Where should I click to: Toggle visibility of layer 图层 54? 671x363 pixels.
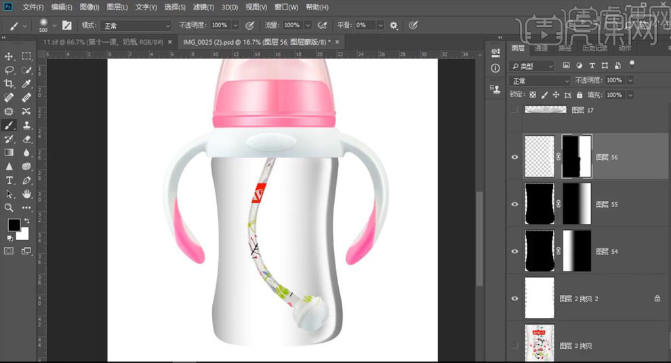[x=514, y=252]
